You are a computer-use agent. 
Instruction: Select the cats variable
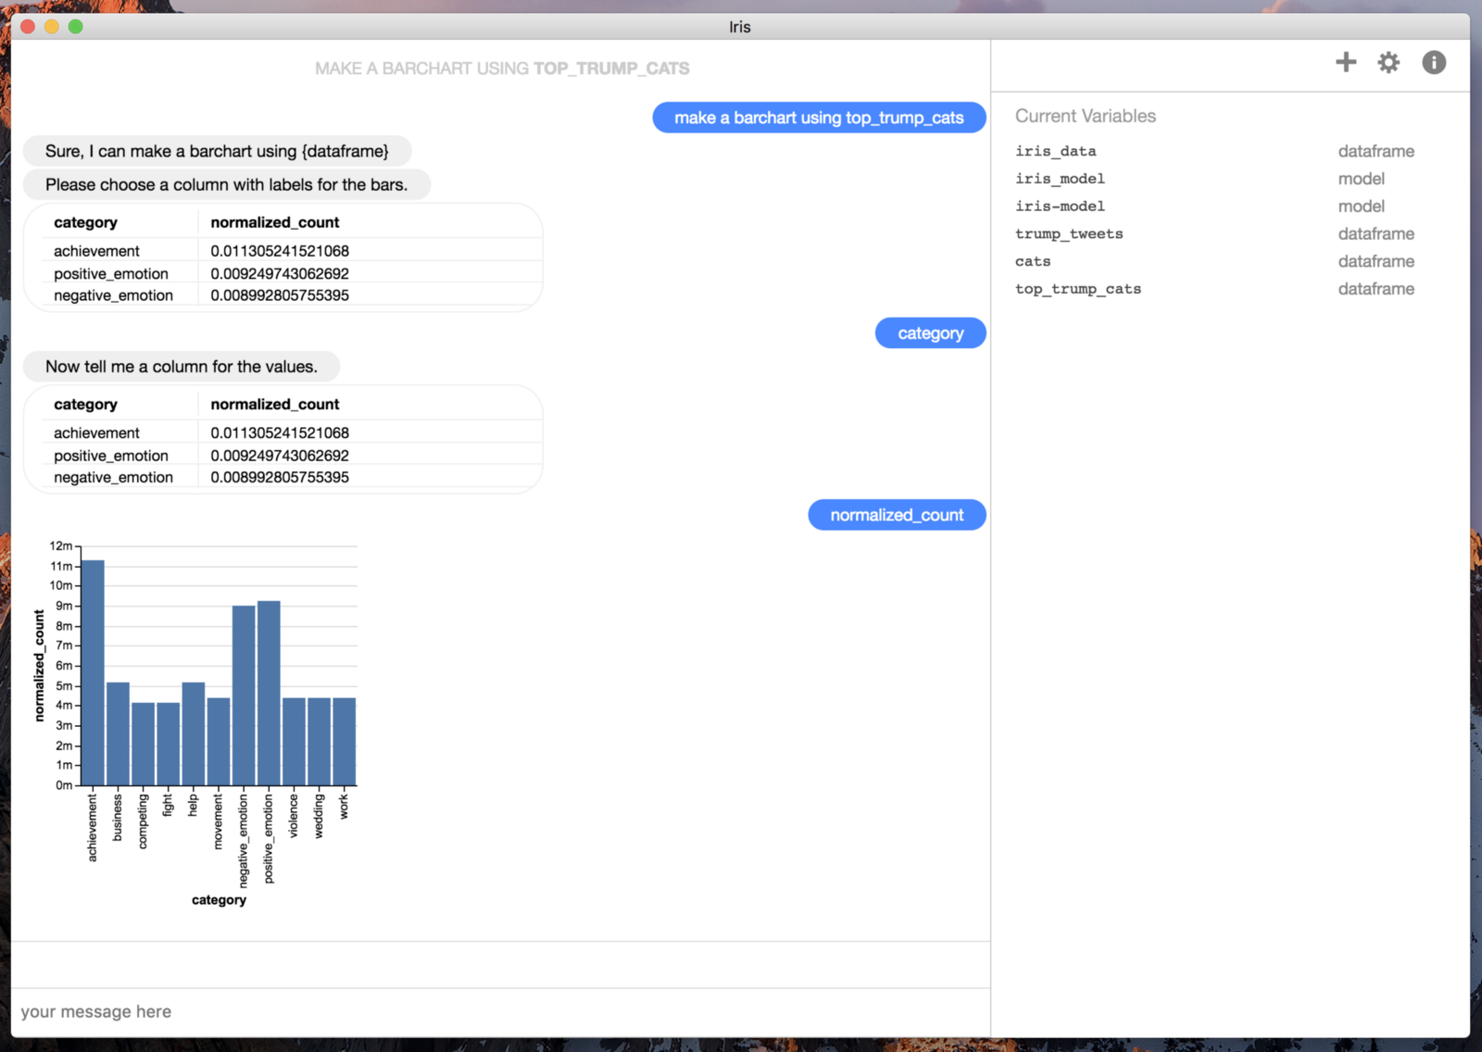click(x=1033, y=262)
